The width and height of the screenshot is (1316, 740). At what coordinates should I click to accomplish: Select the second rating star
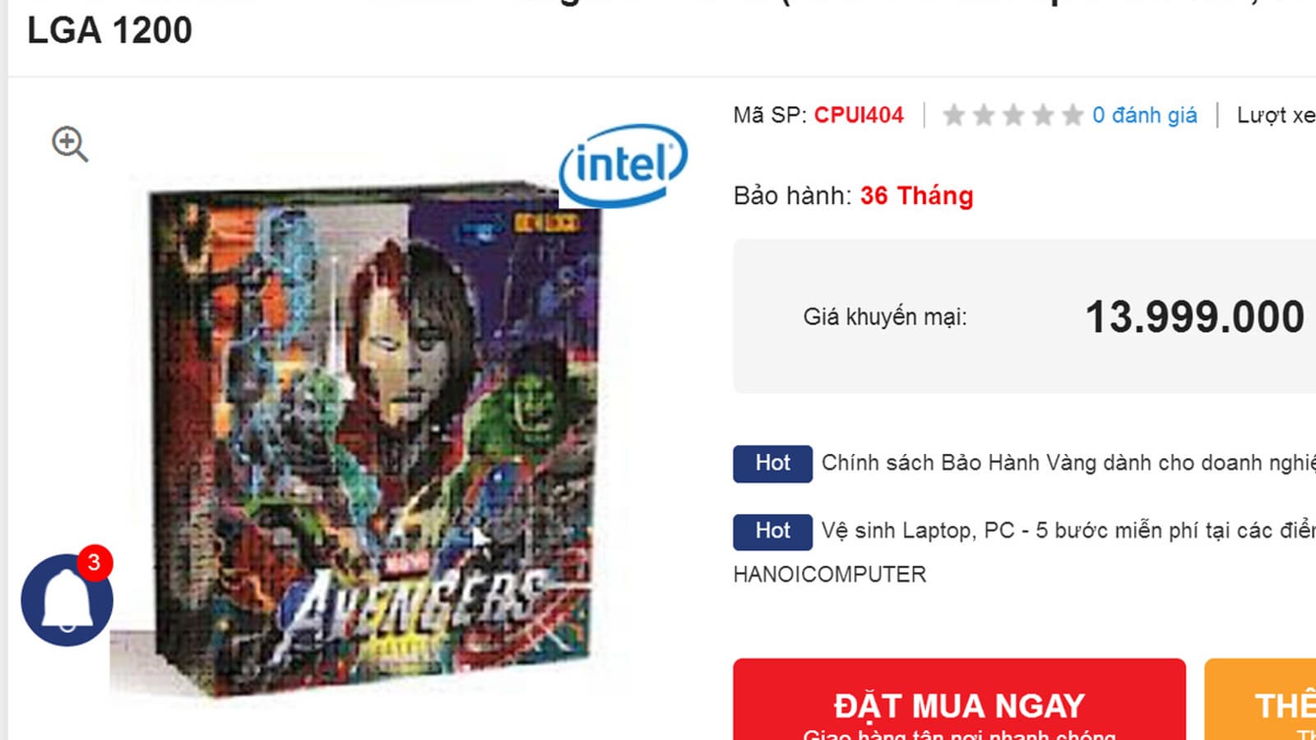tap(984, 115)
